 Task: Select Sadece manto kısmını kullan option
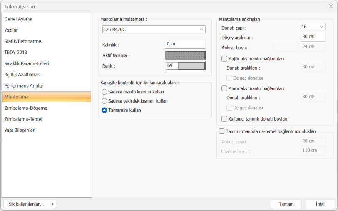tap(104, 92)
